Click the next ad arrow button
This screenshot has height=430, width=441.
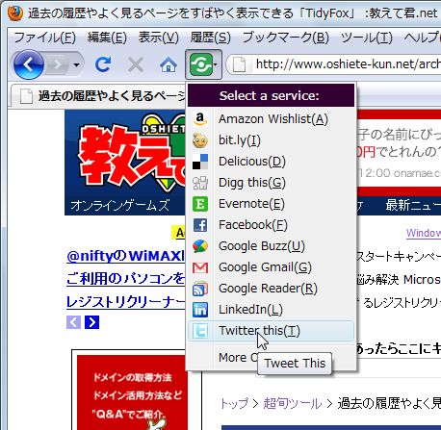91,322
